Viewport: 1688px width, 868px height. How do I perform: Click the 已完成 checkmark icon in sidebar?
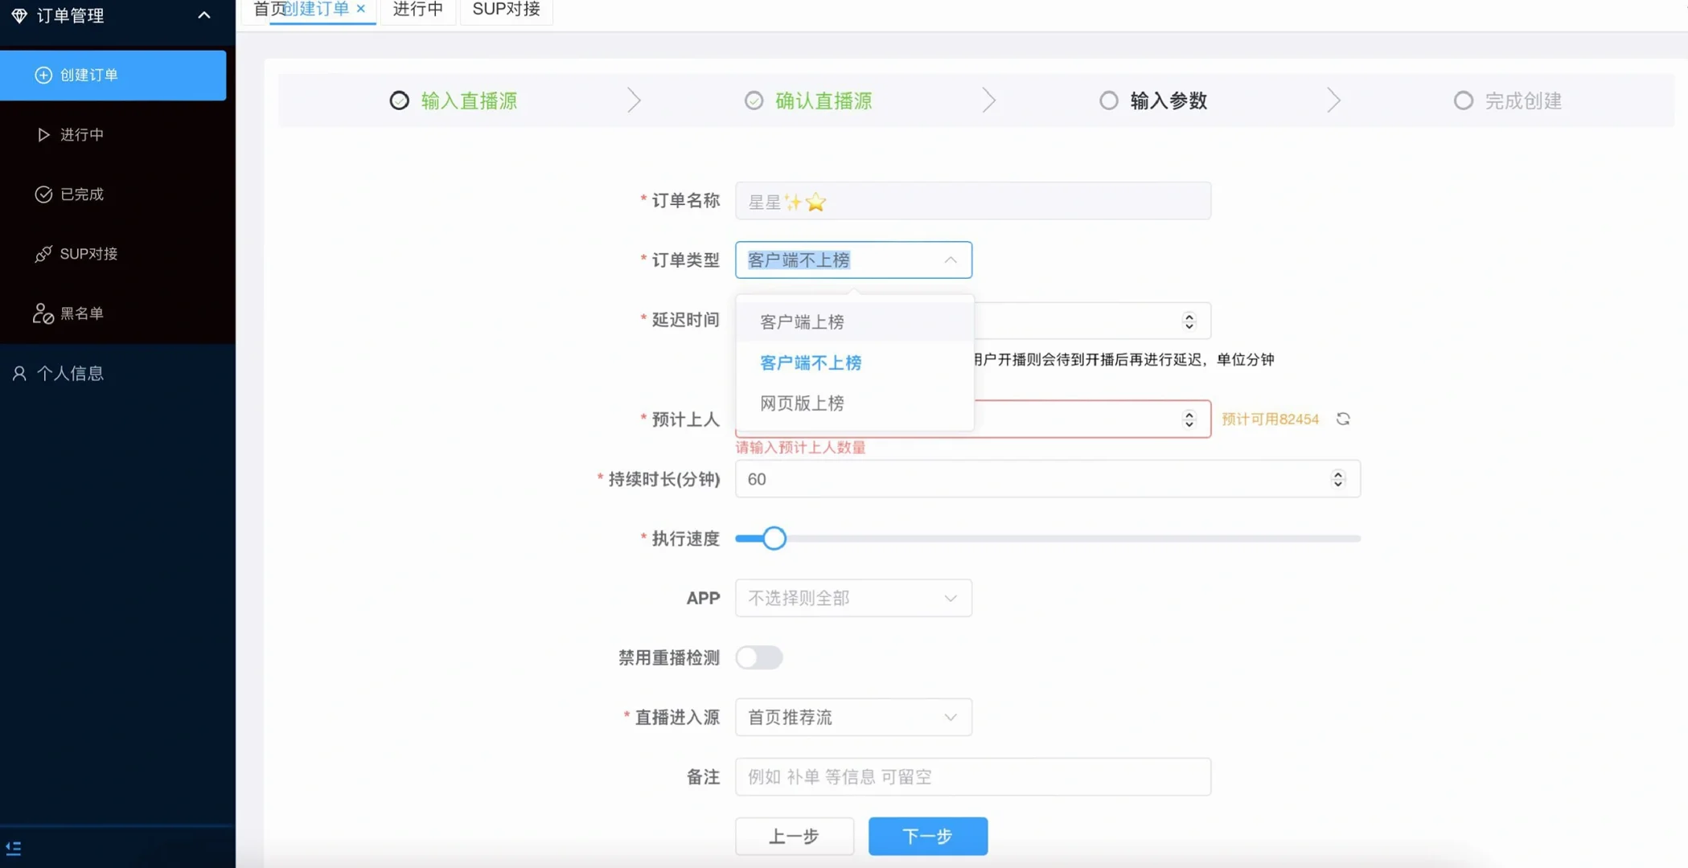(43, 194)
